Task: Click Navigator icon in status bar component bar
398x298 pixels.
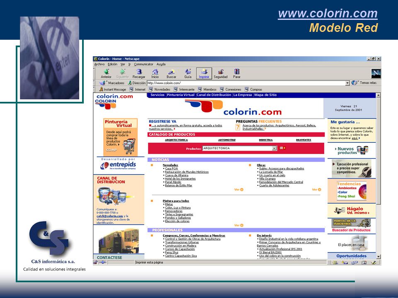Action: click(x=335, y=262)
